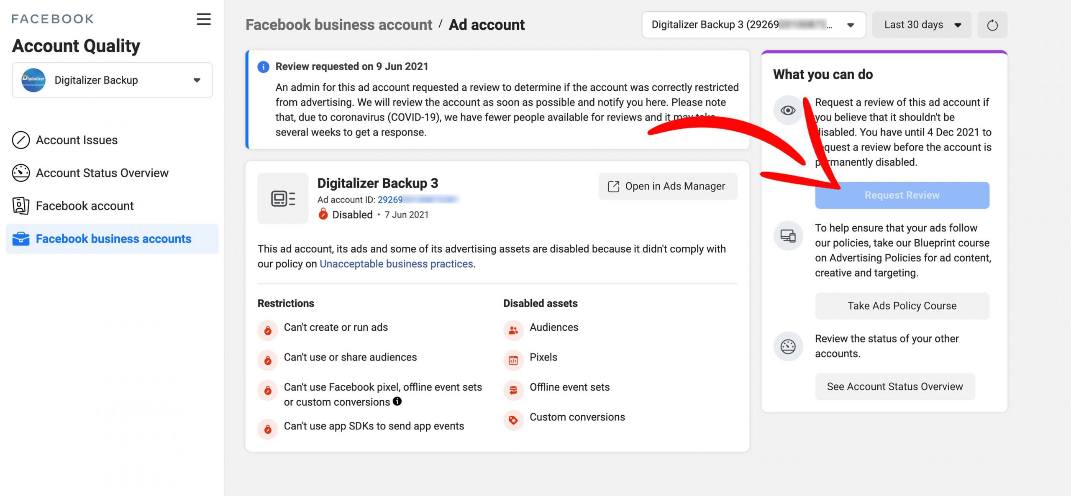Click the hamburger menu icon

click(203, 19)
